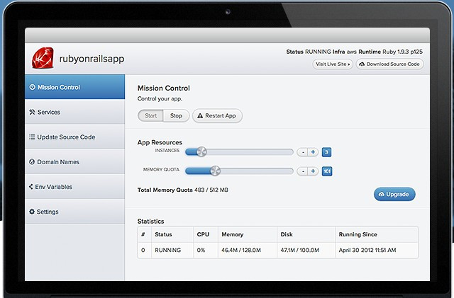Click the Restart App button
The width and height of the screenshot is (454, 298).
217,115
